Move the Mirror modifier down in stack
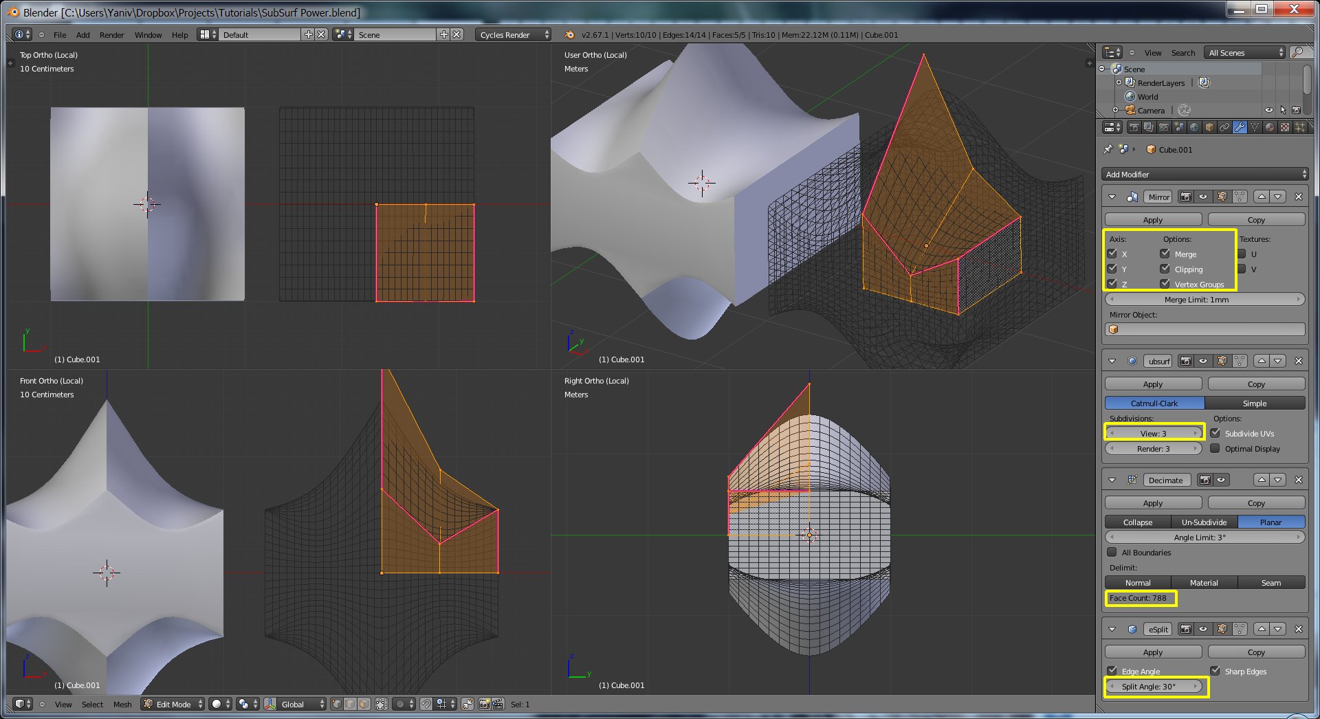This screenshot has height=719, width=1320. point(1278,197)
